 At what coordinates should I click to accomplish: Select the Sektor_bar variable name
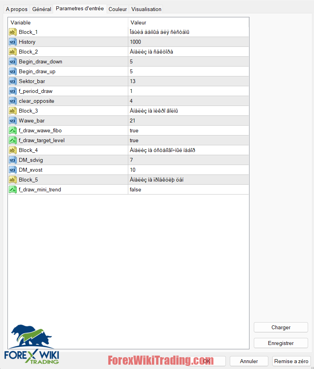pyautogui.click(x=32, y=82)
